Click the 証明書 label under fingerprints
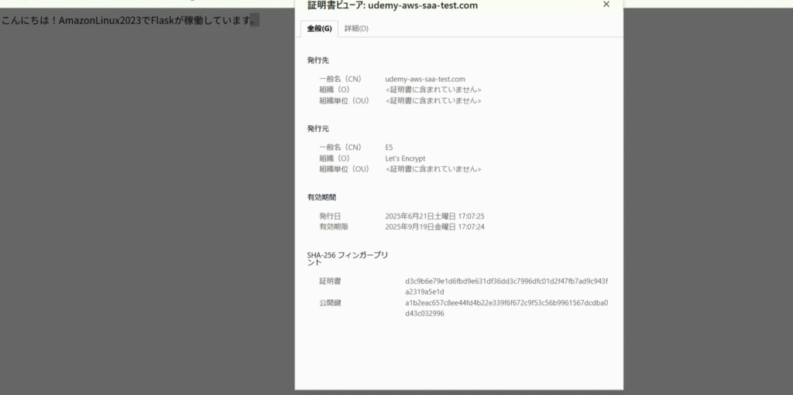This screenshot has width=793, height=395. pos(330,281)
